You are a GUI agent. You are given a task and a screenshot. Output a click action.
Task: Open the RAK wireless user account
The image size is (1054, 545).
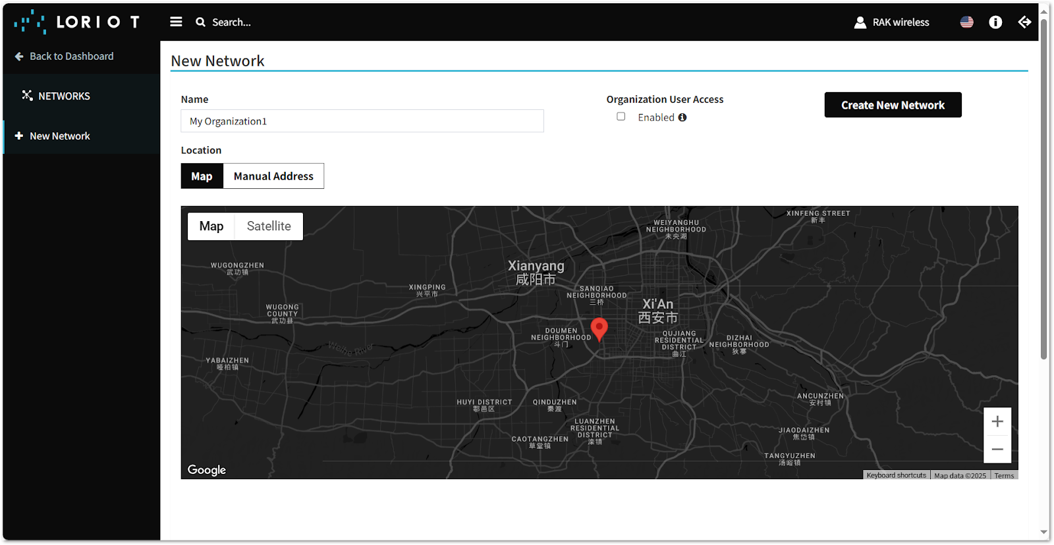tap(891, 22)
